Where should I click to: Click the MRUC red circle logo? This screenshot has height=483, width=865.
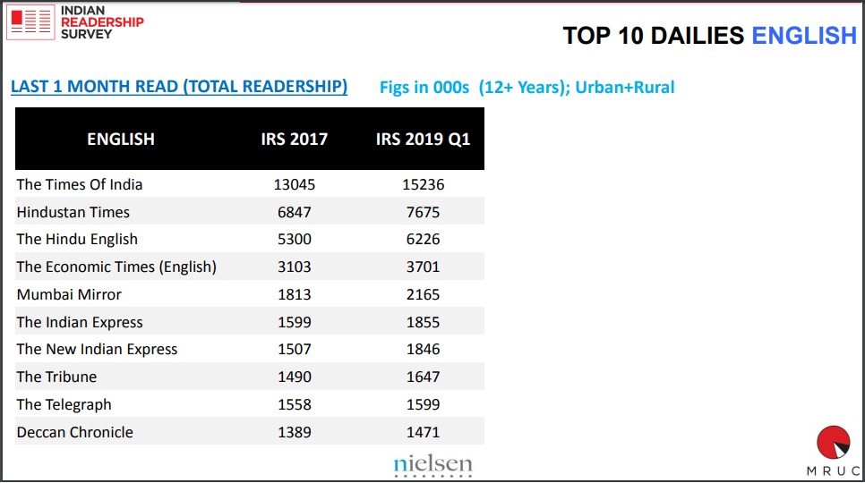833,442
